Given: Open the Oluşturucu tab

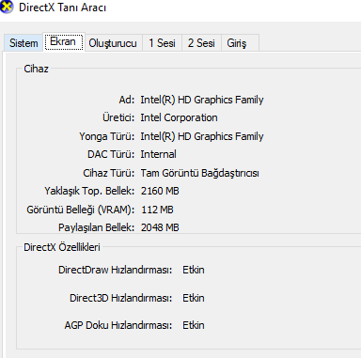Looking at the screenshot, I should (x=113, y=43).
